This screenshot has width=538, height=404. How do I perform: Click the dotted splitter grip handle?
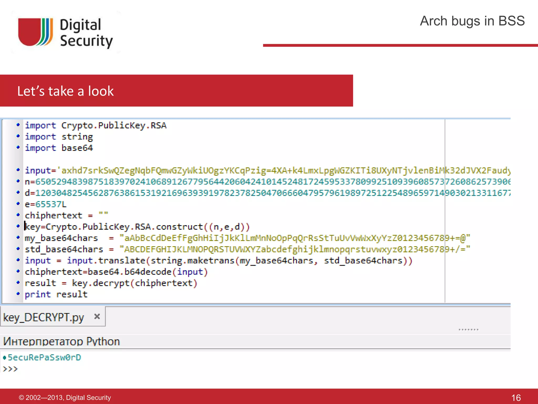[x=468, y=329]
